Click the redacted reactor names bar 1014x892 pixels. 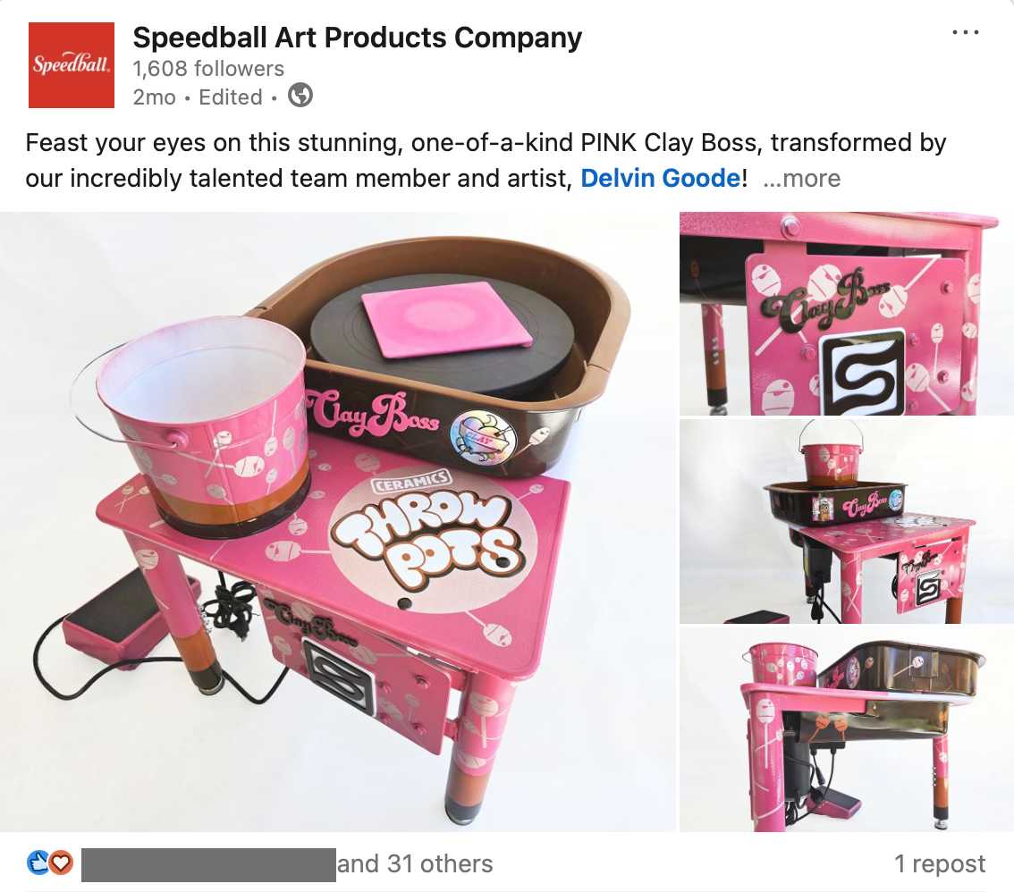pyautogui.click(x=208, y=864)
